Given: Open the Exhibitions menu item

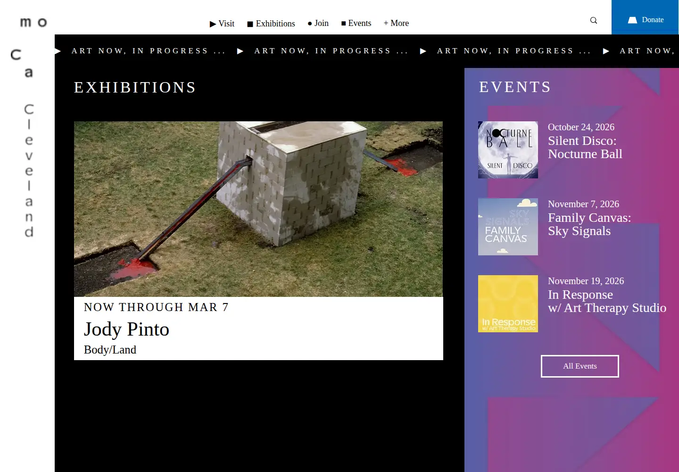Looking at the screenshot, I should click(x=271, y=24).
